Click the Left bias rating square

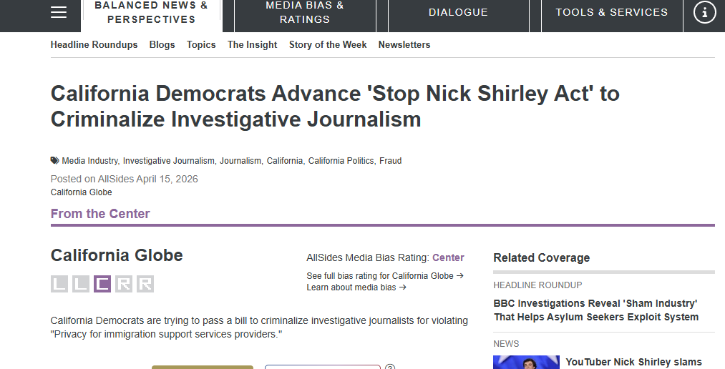(59, 284)
